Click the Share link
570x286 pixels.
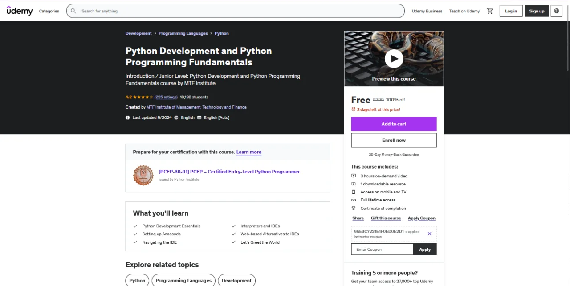pyautogui.click(x=358, y=218)
